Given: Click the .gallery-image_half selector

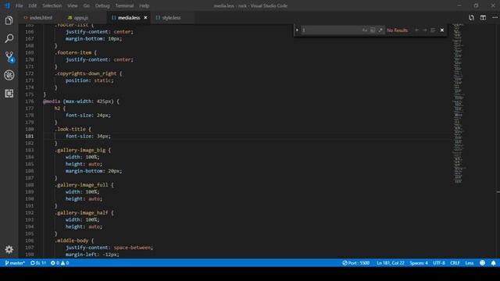Looking at the screenshot, I should point(81,212).
